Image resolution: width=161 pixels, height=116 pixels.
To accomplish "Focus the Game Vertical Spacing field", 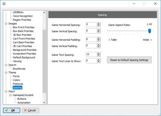I will pyautogui.click(x=91, y=31).
